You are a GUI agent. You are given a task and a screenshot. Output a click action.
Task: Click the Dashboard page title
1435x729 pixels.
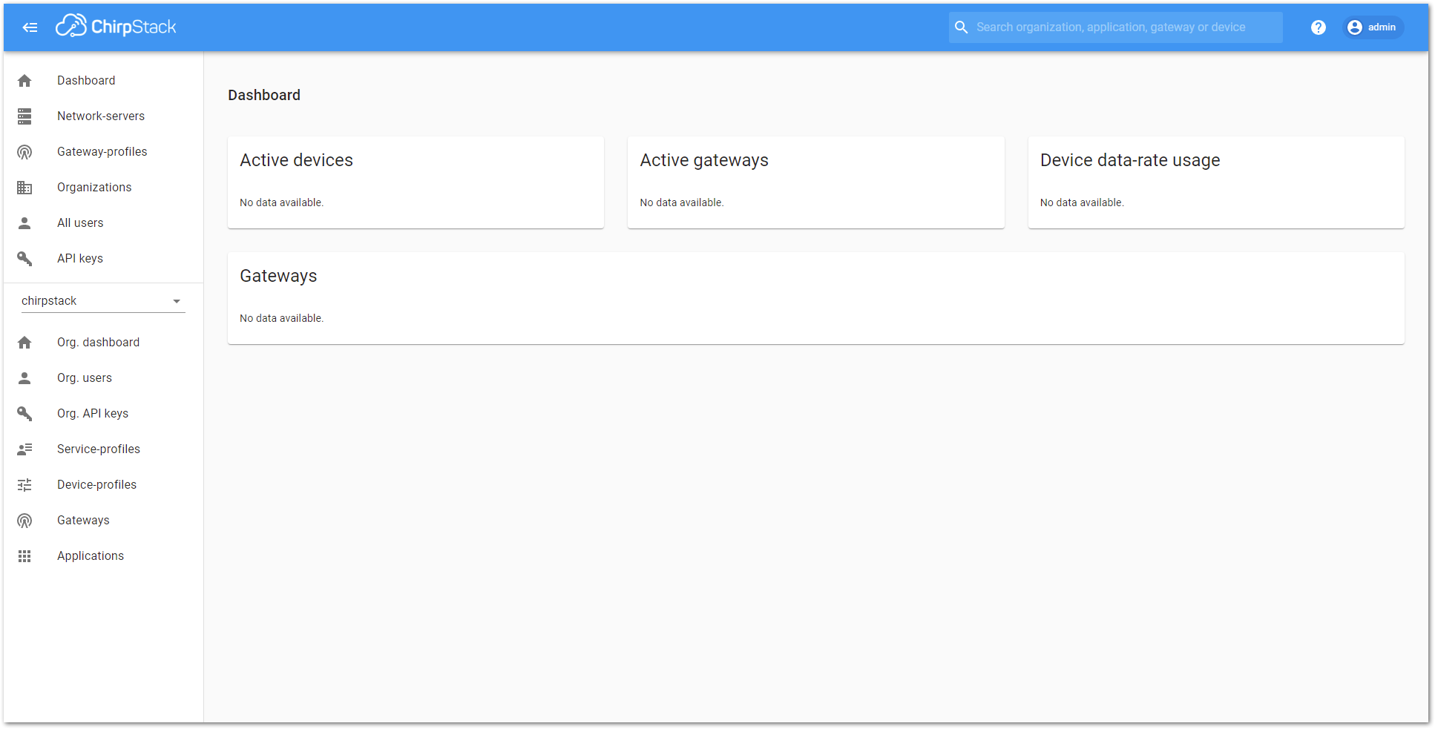(264, 95)
